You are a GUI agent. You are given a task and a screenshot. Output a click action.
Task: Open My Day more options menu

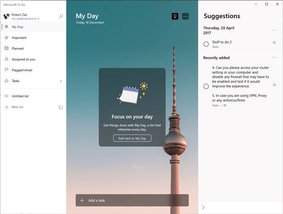click(185, 17)
